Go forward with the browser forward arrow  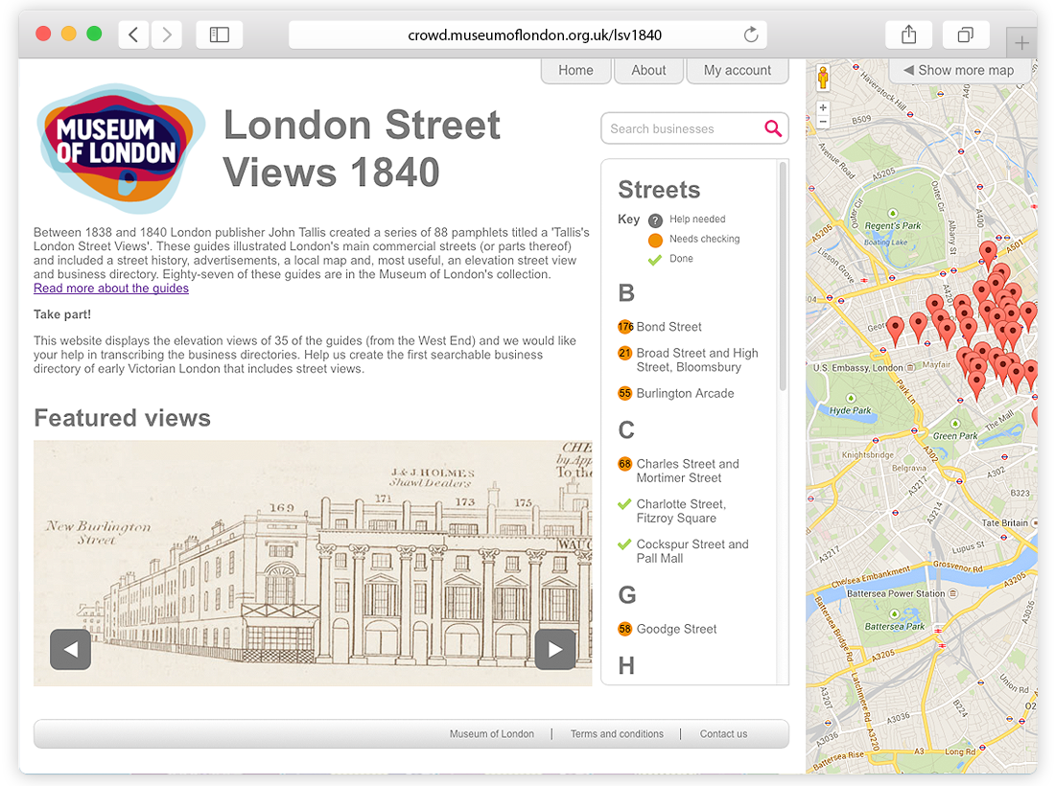(x=166, y=35)
